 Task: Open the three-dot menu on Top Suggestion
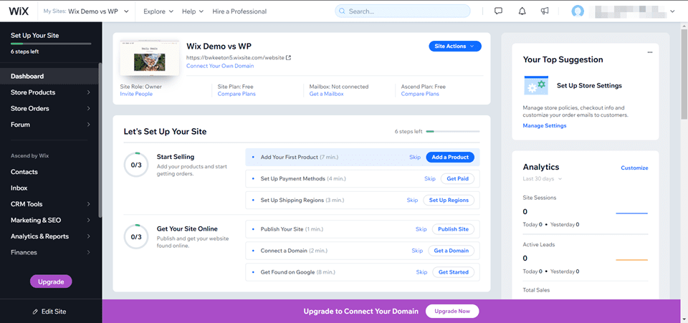click(650, 52)
